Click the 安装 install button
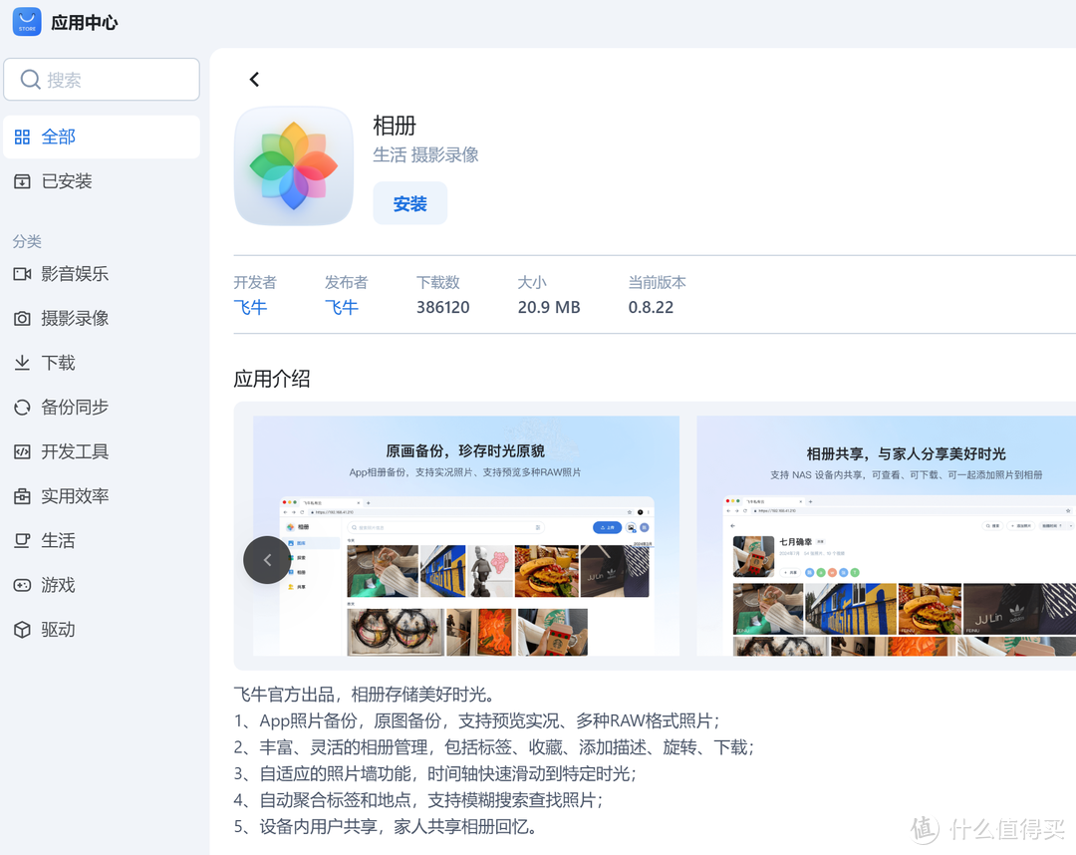Viewport: 1076px width, 855px height. pos(409,202)
